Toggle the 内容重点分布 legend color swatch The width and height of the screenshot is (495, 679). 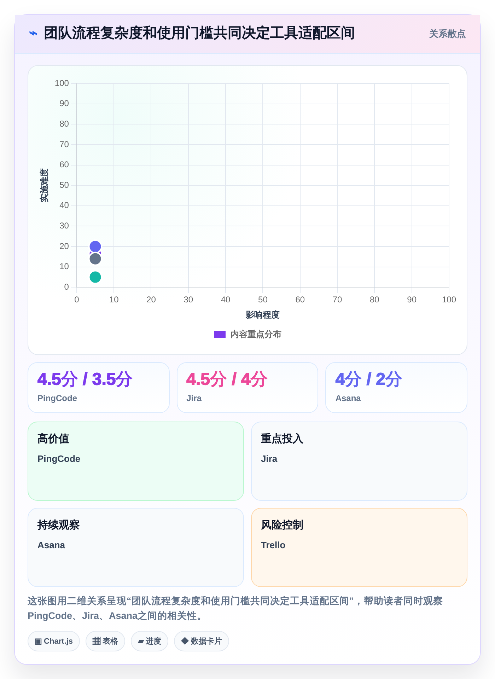coord(220,335)
